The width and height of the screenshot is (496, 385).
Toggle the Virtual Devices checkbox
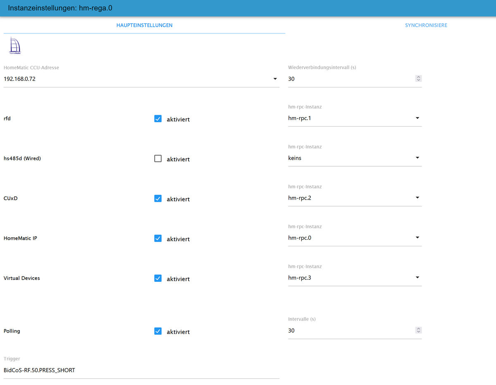[158, 279]
